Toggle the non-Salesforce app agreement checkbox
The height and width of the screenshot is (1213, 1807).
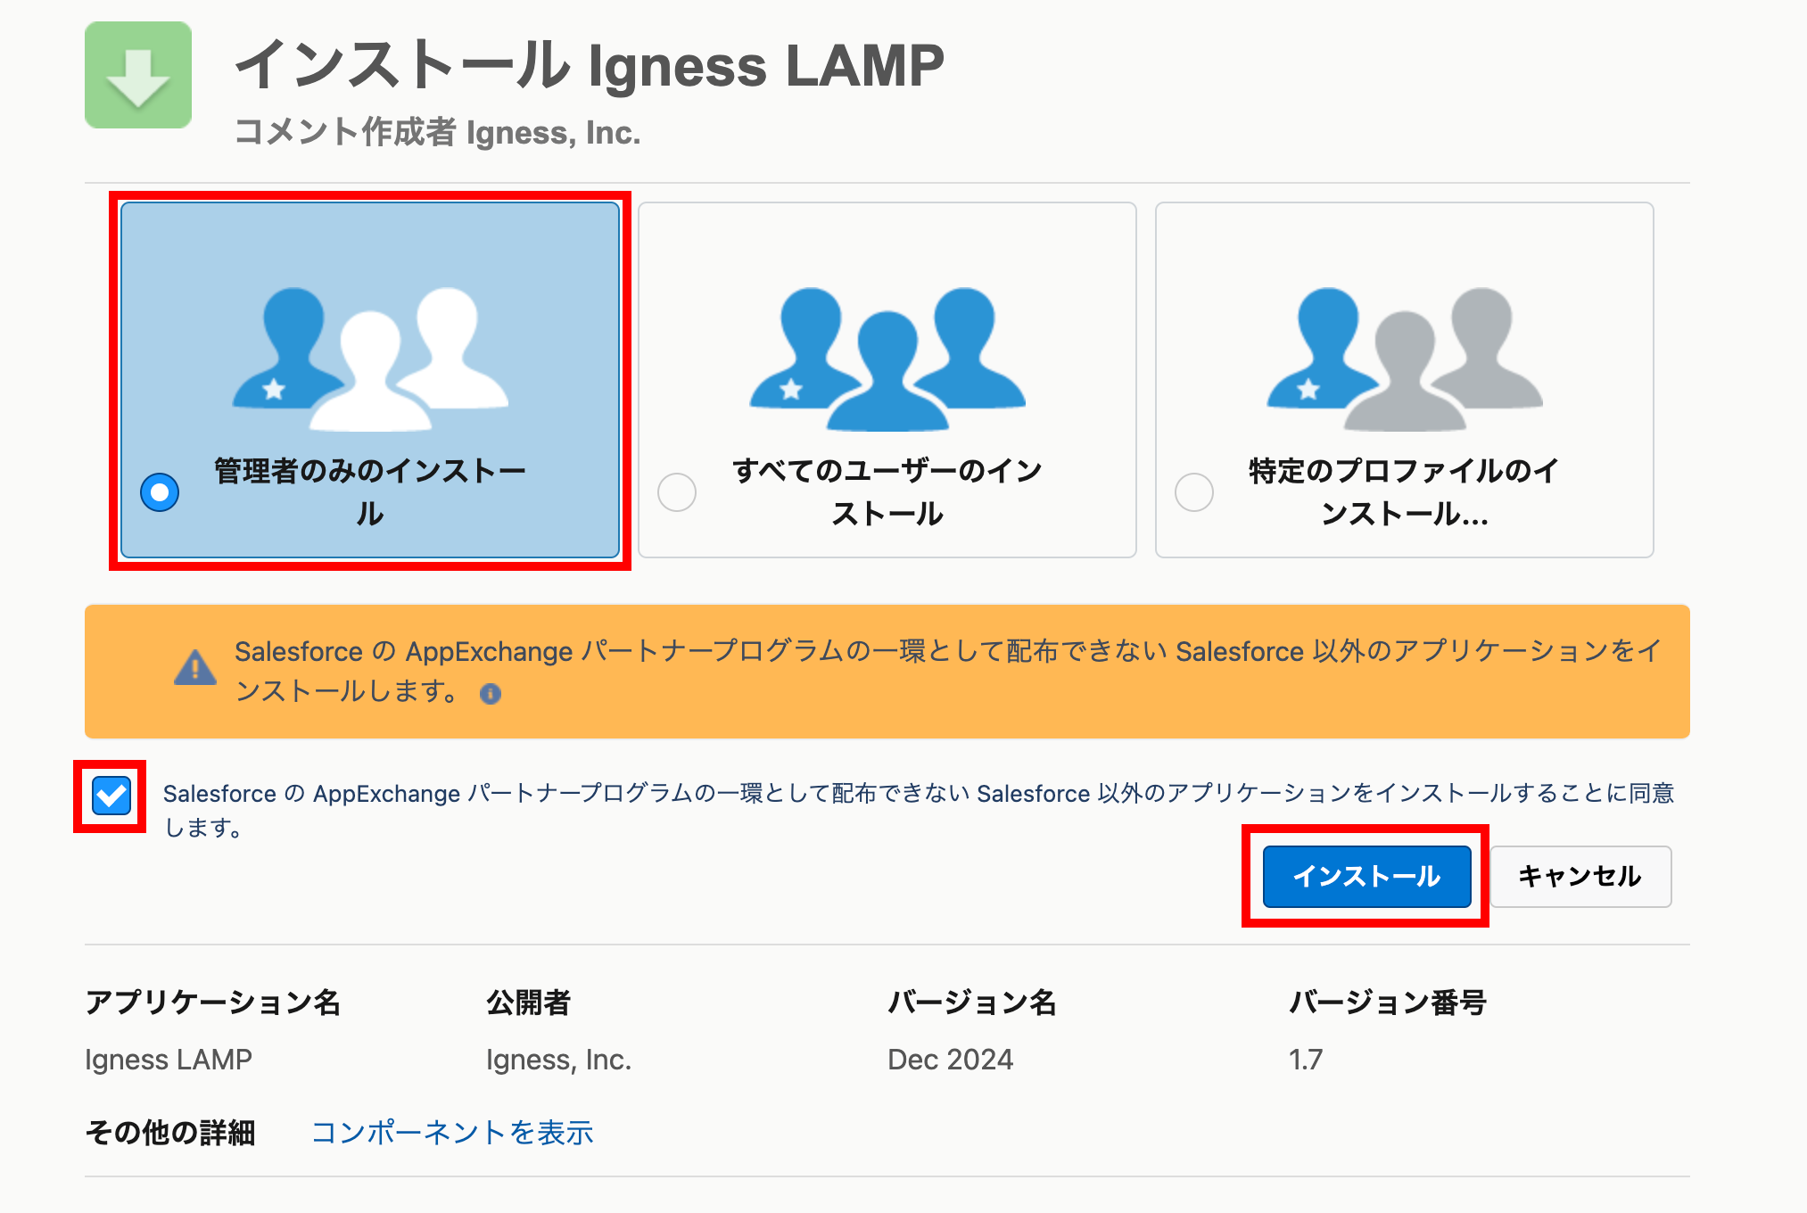[x=111, y=796]
